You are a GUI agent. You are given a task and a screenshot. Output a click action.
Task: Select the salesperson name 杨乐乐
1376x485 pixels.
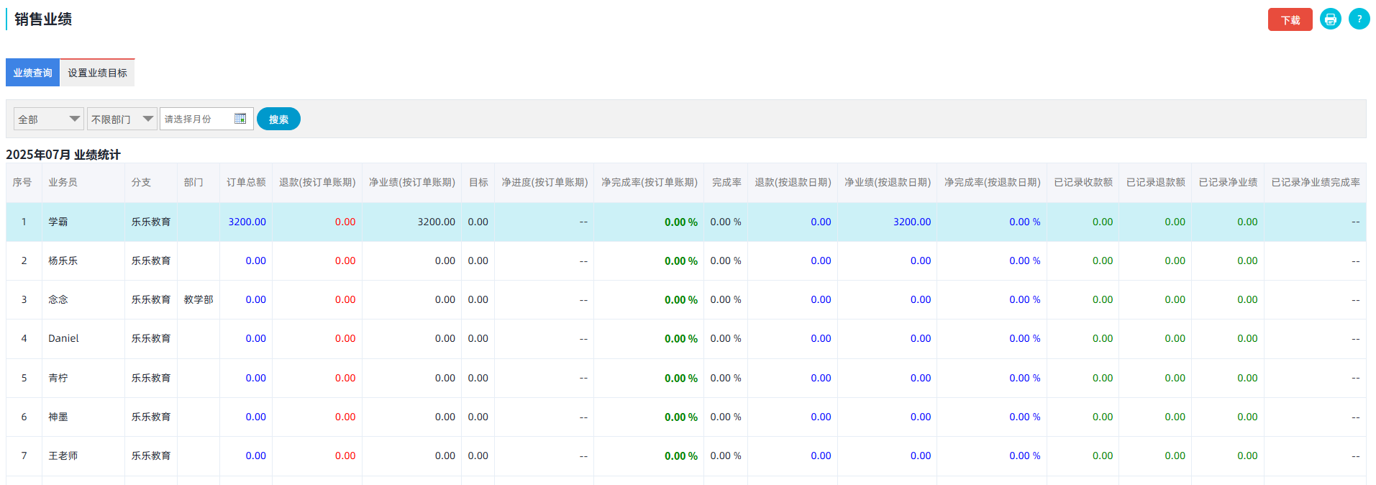click(63, 260)
